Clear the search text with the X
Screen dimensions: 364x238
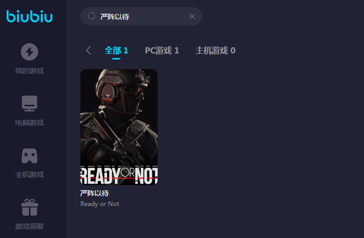(x=192, y=16)
